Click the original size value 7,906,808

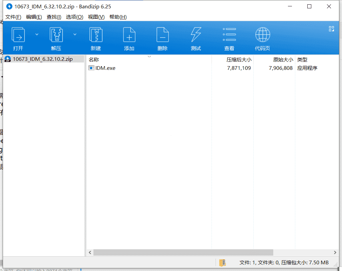(281, 68)
